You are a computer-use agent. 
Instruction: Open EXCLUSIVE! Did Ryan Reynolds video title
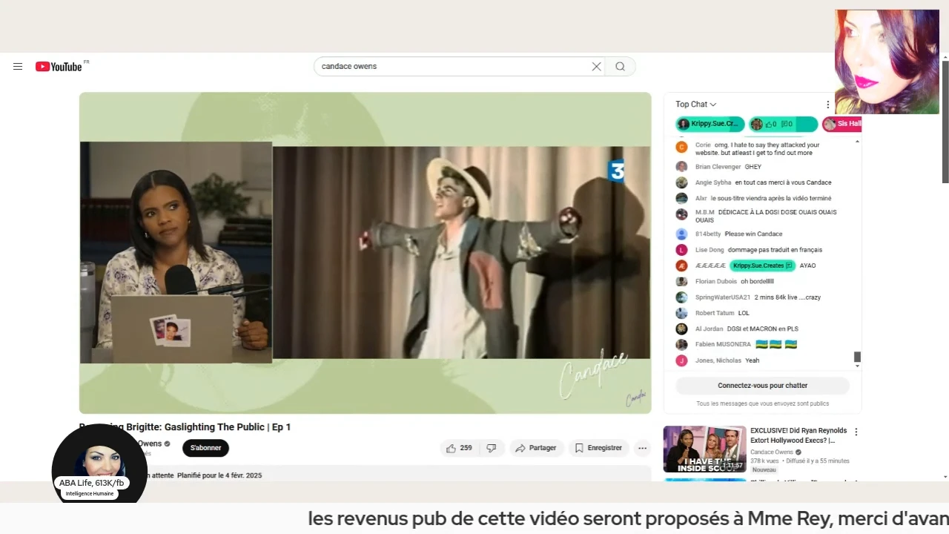pos(798,435)
